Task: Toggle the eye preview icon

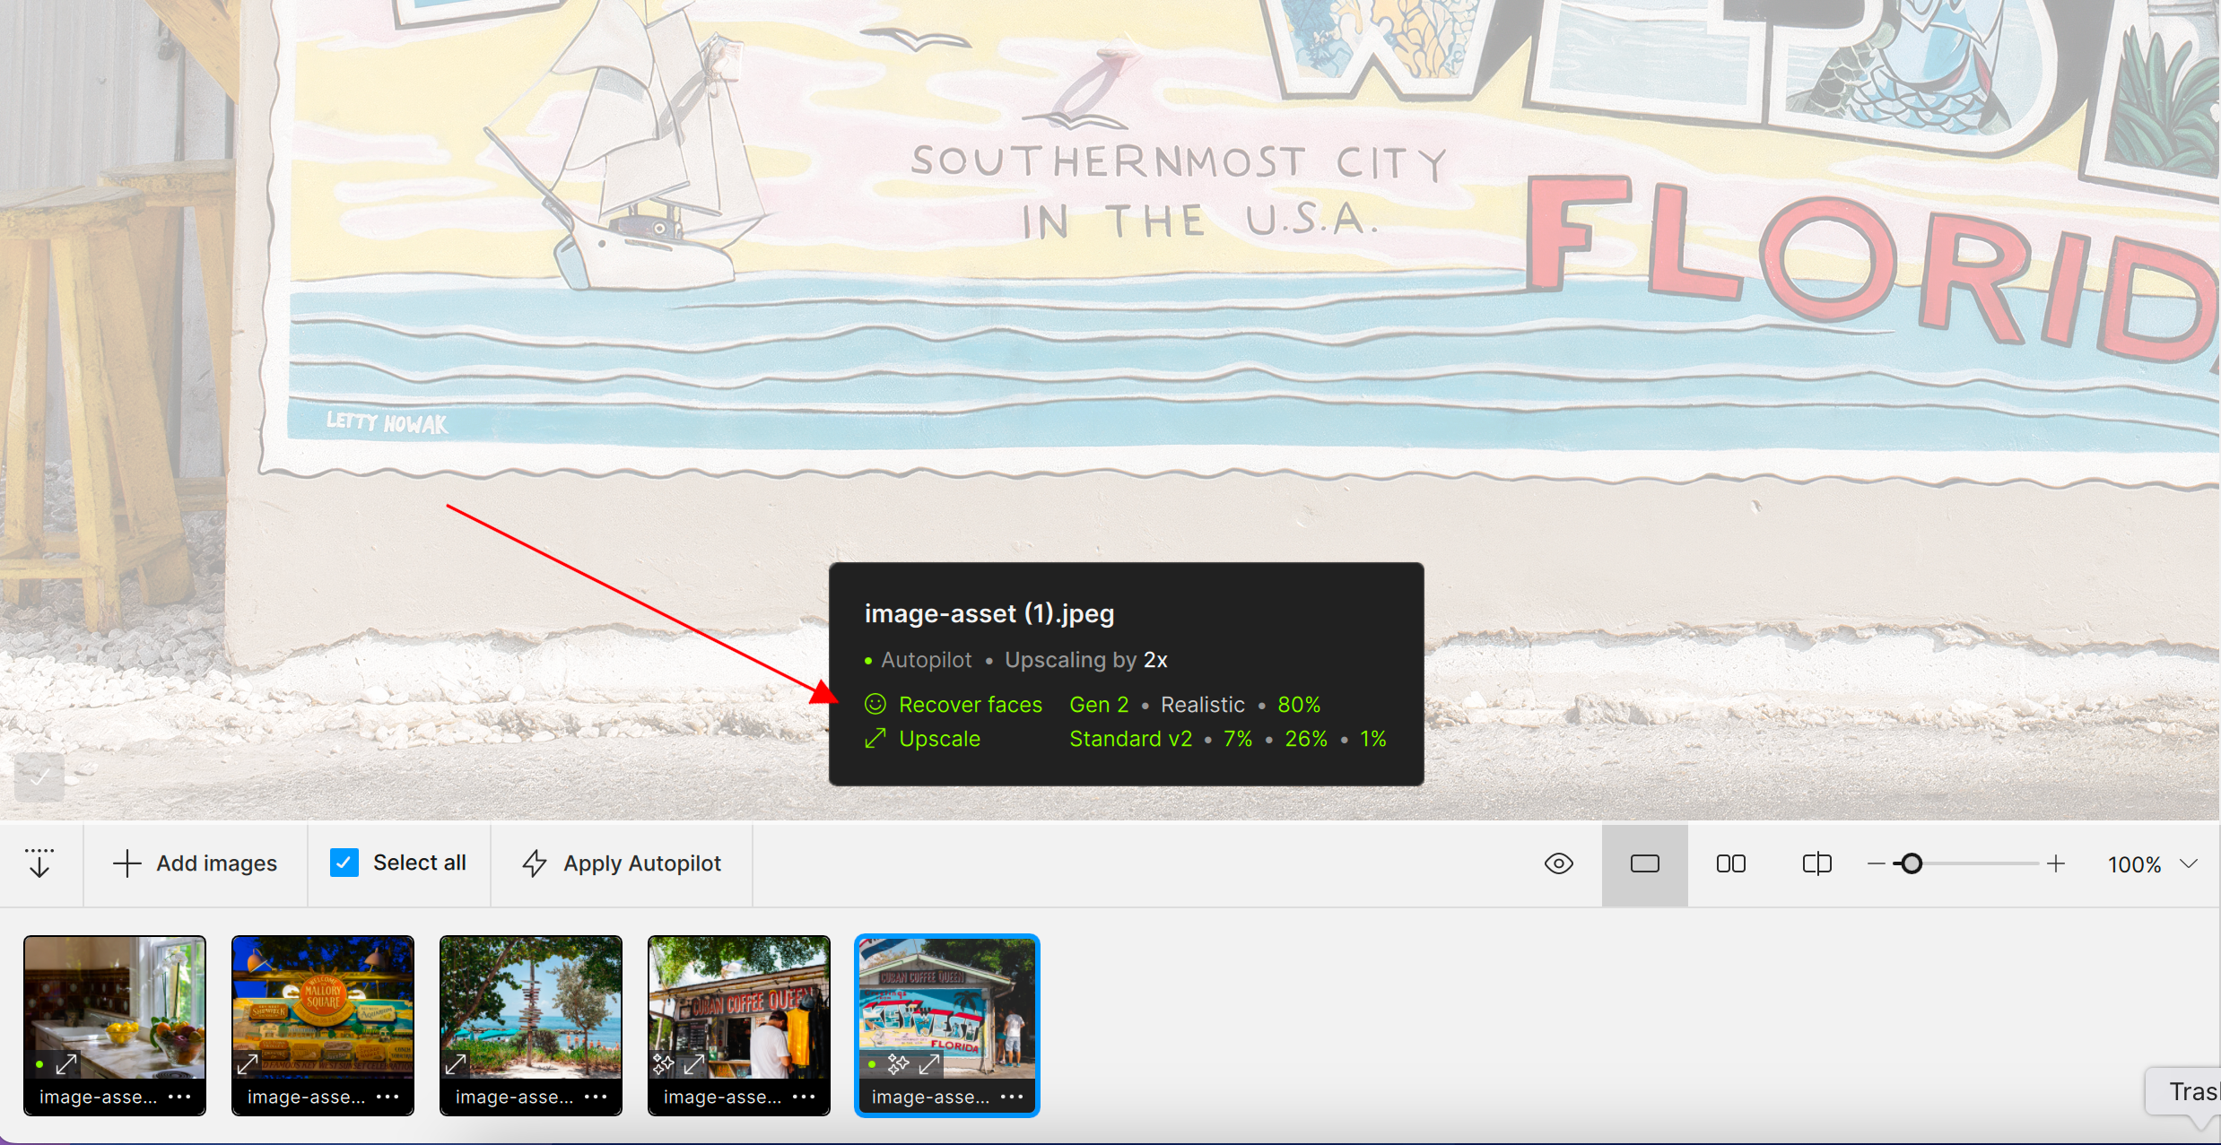Action: pyautogui.click(x=1559, y=863)
